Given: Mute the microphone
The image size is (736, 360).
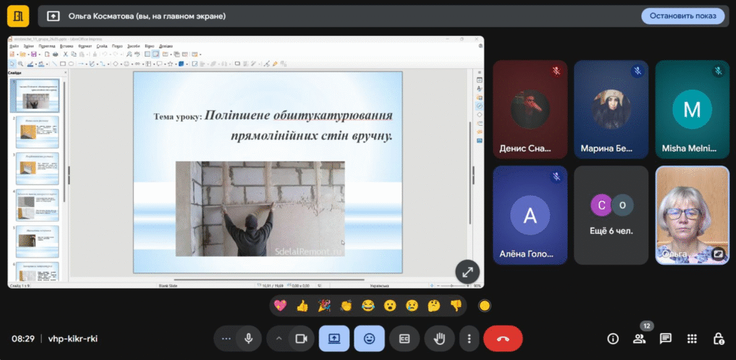Looking at the screenshot, I should coord(249,338).
